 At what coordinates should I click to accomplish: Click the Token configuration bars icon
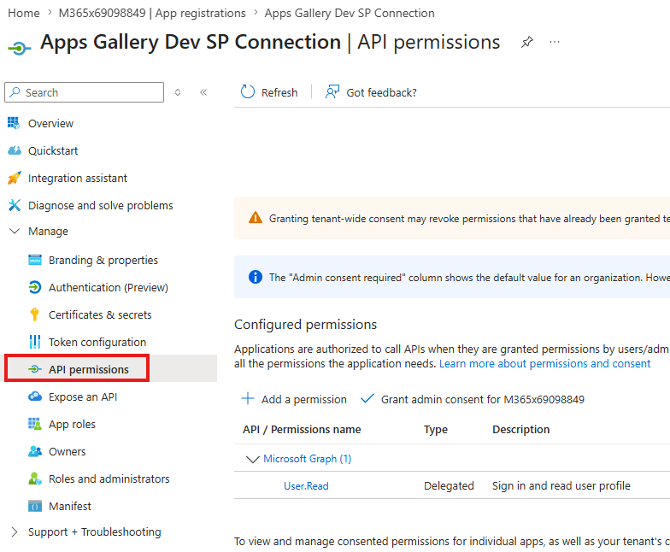tap(34, 342)
